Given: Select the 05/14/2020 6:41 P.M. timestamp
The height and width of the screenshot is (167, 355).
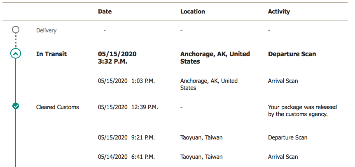Looking at the screenshot, I should pyautogui.click(x=126, y=157).
